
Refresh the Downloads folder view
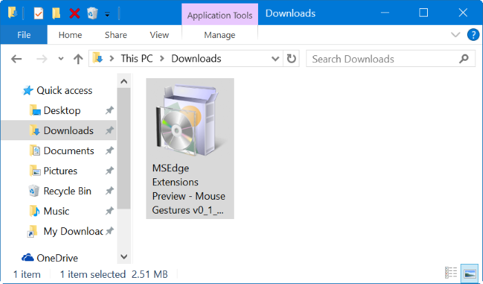coord(292,59)
